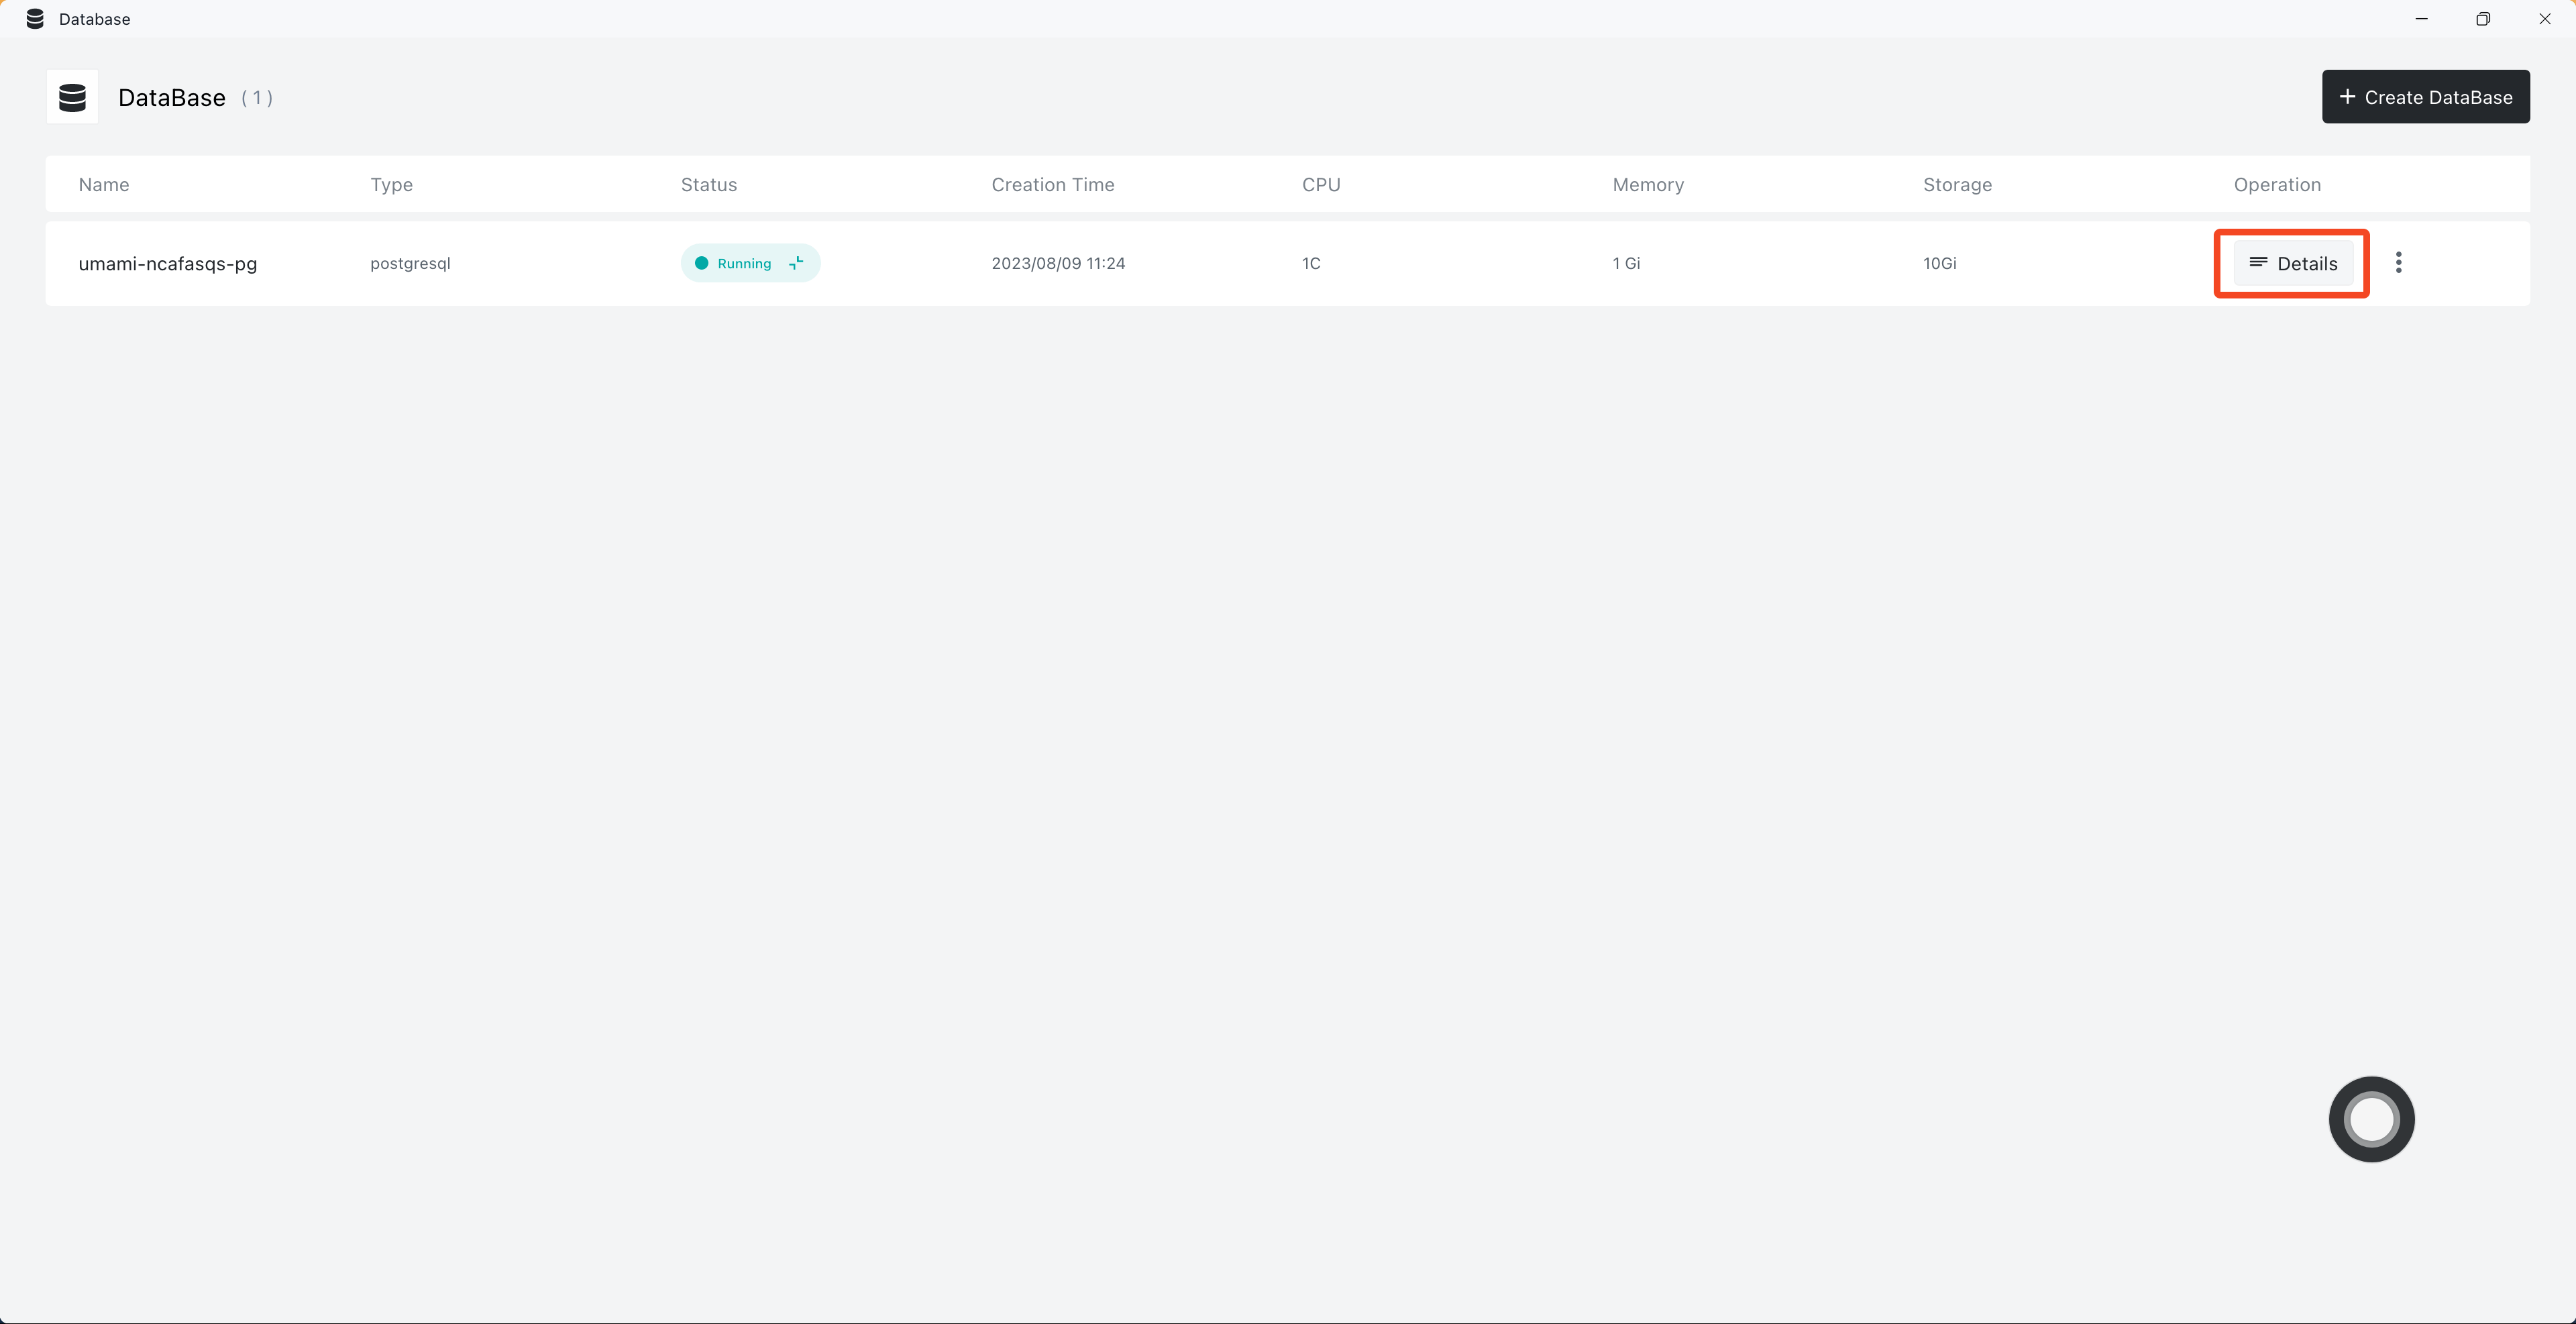
Task: Click the postgresql type cell
Action: pos(410,264)
